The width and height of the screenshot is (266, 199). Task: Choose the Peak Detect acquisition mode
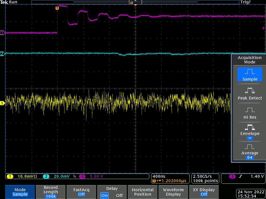coord(250,94)
